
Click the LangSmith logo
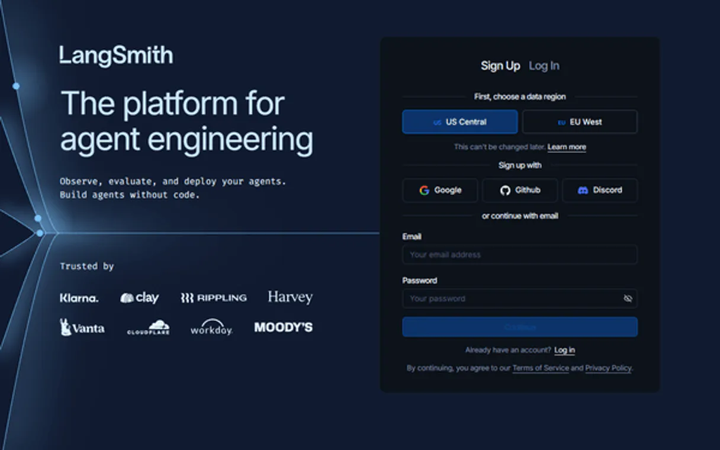click(x=116, y=56)
